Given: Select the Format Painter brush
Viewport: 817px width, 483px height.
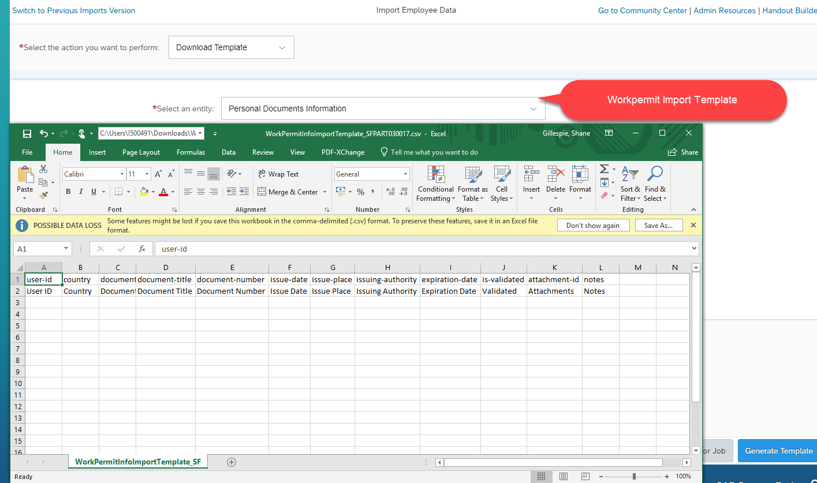Looking at the screenshot, I should click(43, 196).
